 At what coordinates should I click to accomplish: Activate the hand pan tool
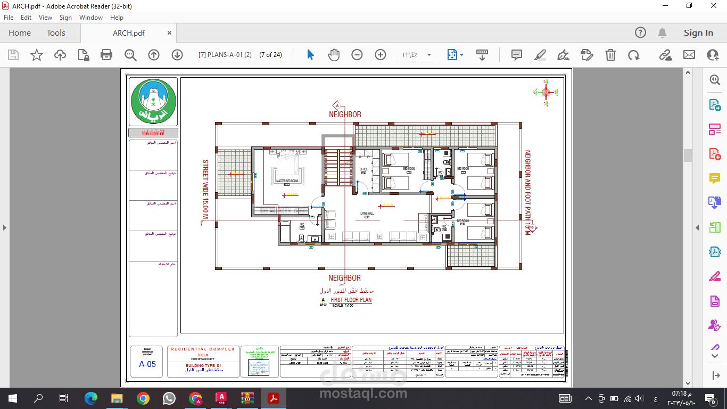tap(334, 55)
